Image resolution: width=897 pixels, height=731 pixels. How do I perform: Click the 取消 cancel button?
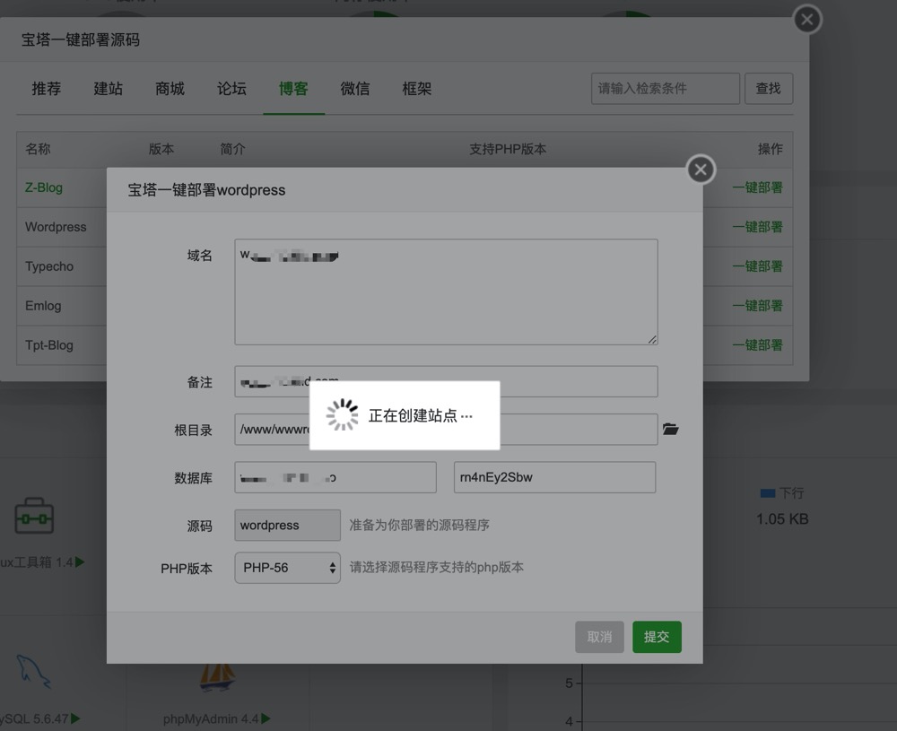coord(599,637)
